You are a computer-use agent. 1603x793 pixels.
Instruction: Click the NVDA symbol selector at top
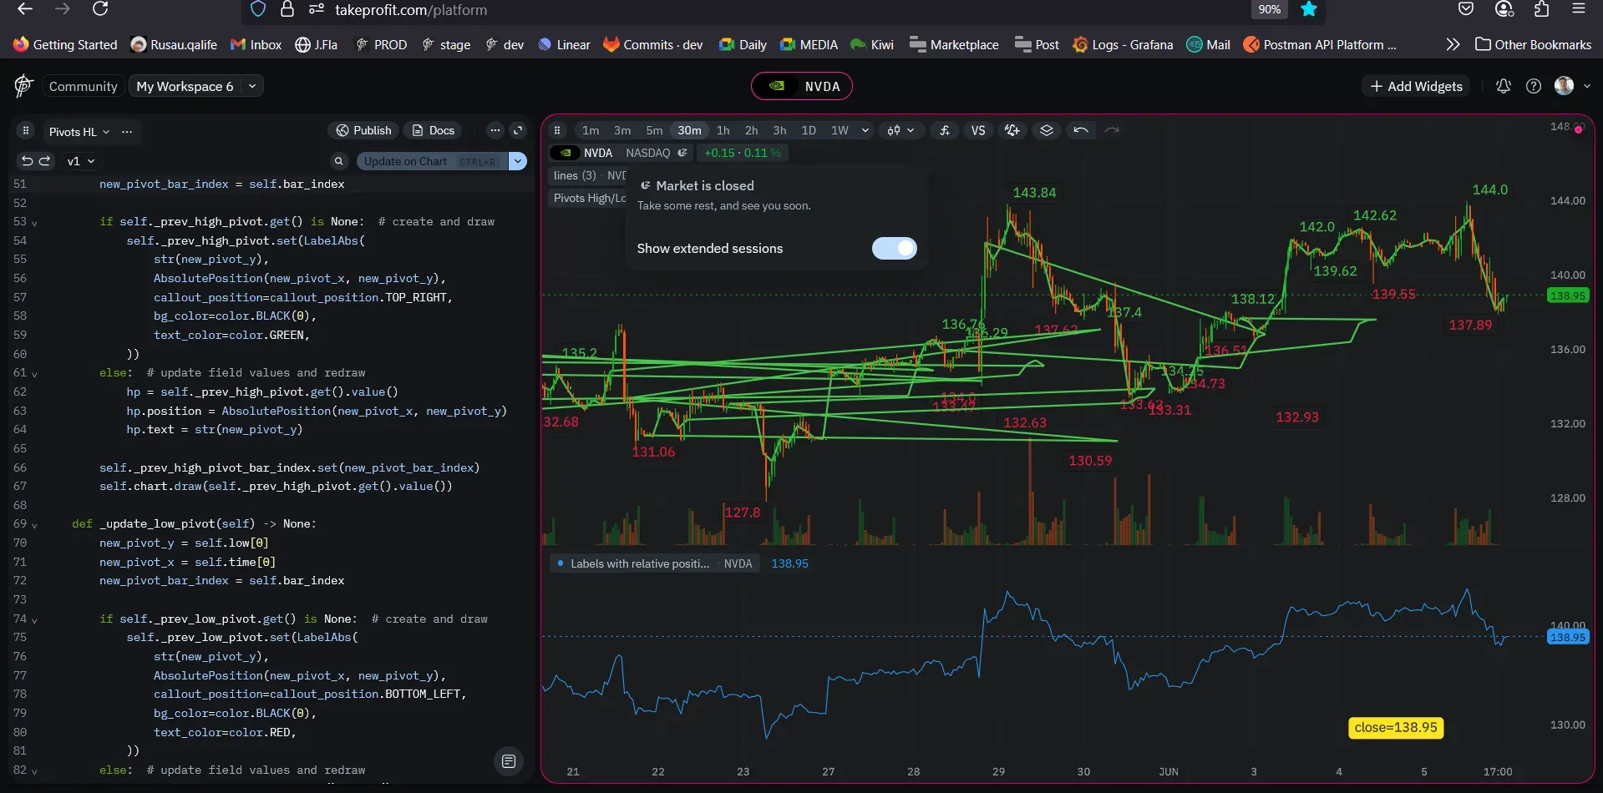tap(801, 86)
